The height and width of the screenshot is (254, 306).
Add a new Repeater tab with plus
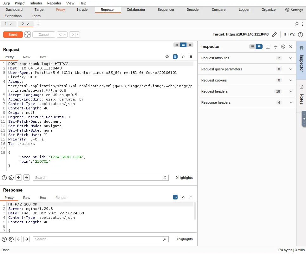38,24
